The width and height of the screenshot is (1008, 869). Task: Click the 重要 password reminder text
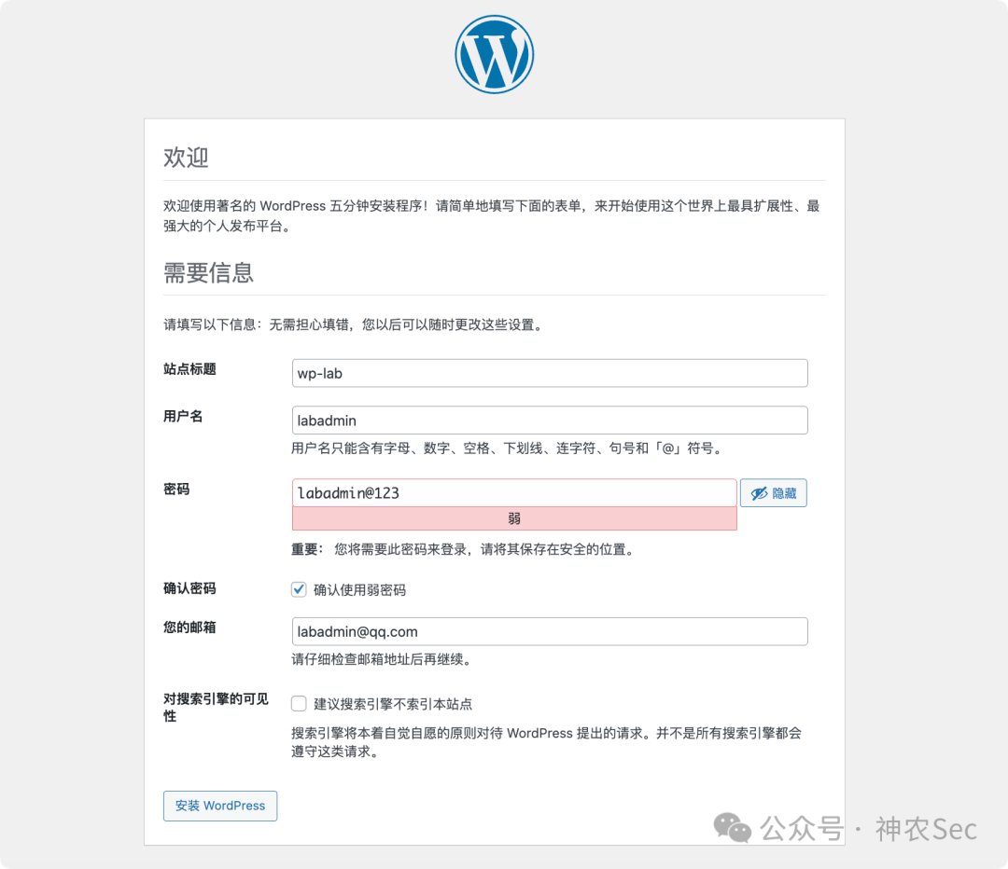(465, 549)
